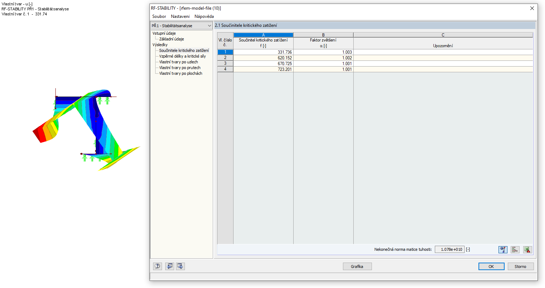Click the 1.001 cell in row 3

(323, 64)
